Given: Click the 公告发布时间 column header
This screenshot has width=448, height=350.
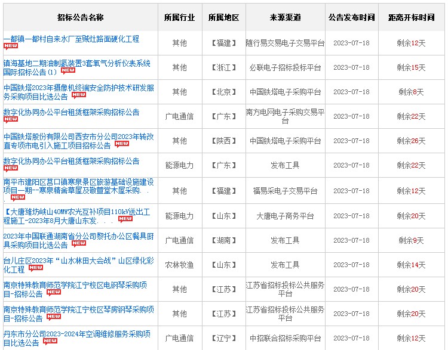Looking at the screenshot, I should point(351,18).
